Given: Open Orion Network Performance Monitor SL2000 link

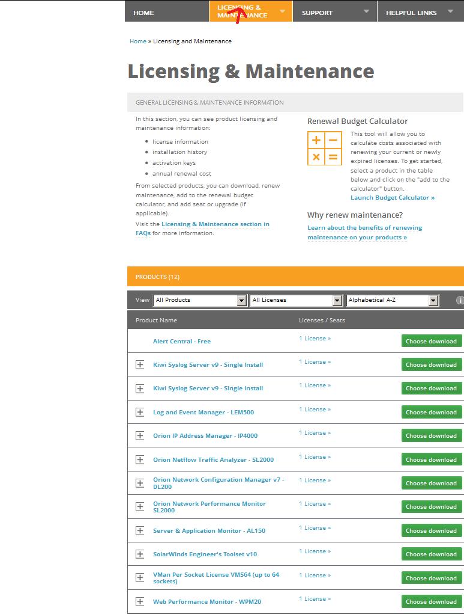Looking at the screenshot, I should point(209,507).
